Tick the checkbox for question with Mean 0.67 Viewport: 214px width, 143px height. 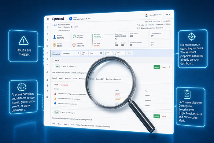[x=53, y=66]
